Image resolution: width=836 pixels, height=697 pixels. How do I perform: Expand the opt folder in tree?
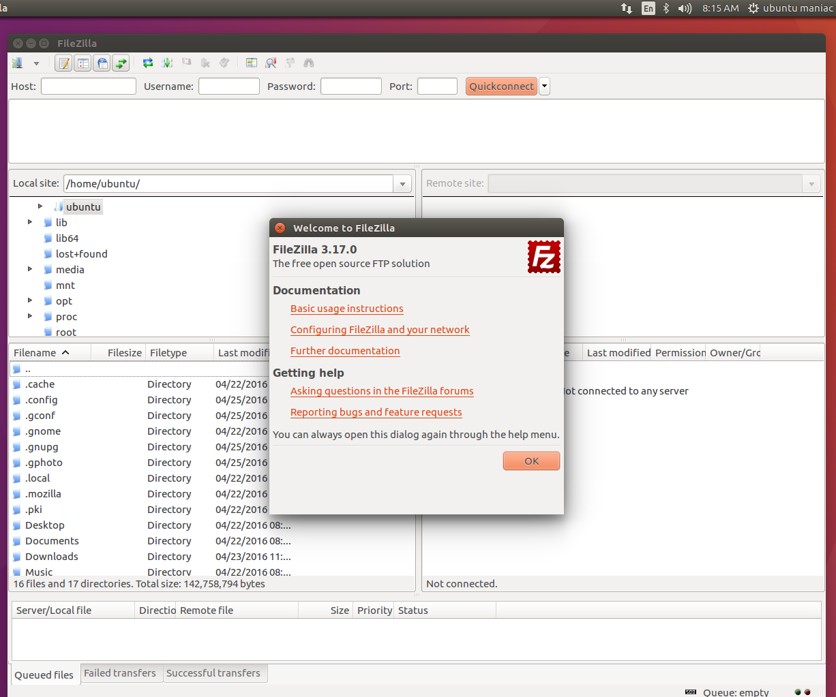click(x=30, y=300)
